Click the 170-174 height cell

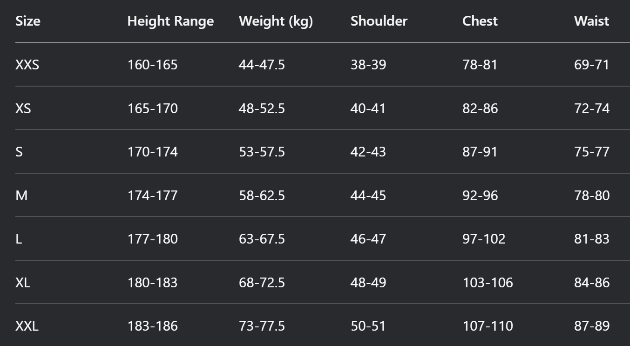[x=152, y=152]
